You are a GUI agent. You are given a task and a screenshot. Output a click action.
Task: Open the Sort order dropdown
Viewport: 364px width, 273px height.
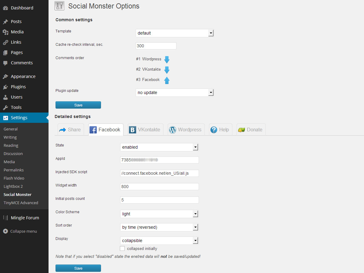[x=159, y=227]
